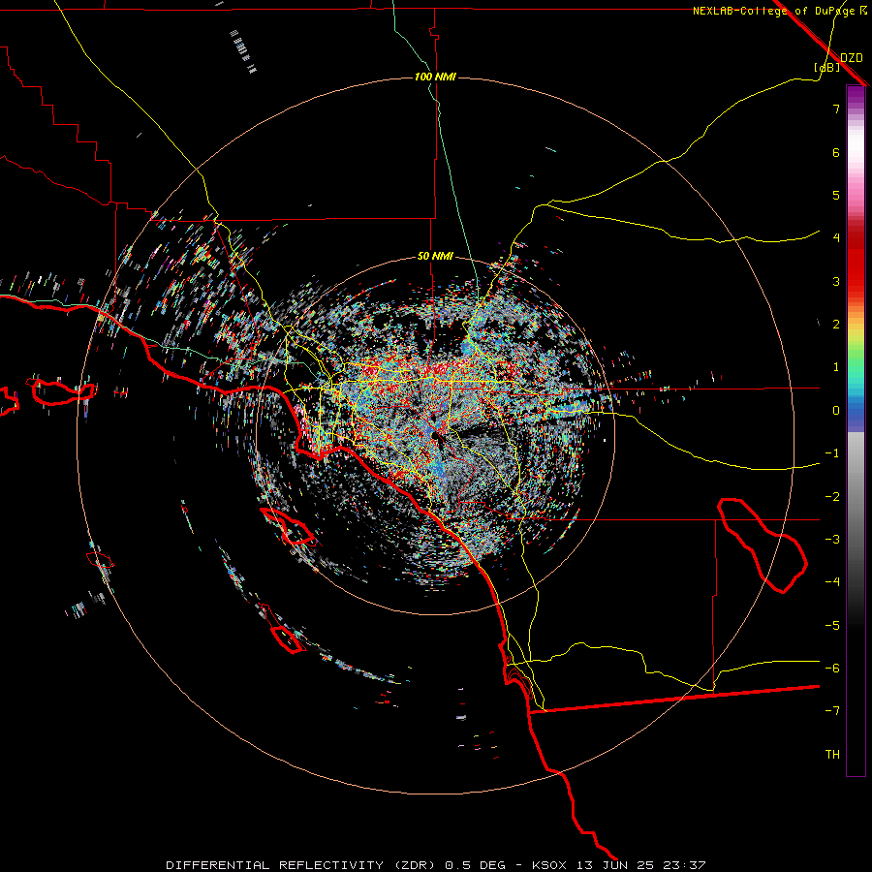The width and height of the screenshot is (872, 872).
Task: Click the 2 value on color scale
Action: tap(836, 325)
